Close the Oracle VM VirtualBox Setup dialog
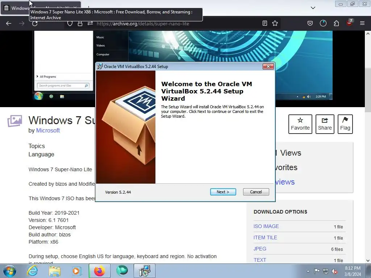This screenshot has height=278, width=371. [268, 67]
